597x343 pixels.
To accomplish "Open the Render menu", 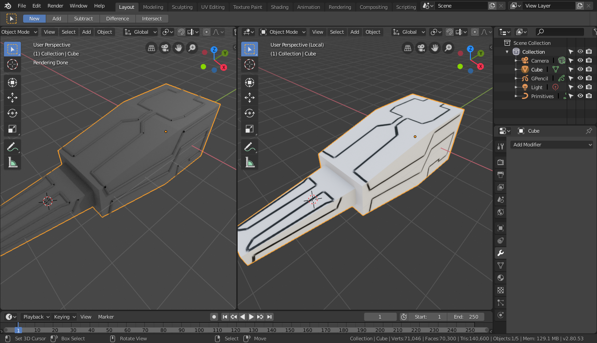I will click(56, 6).
